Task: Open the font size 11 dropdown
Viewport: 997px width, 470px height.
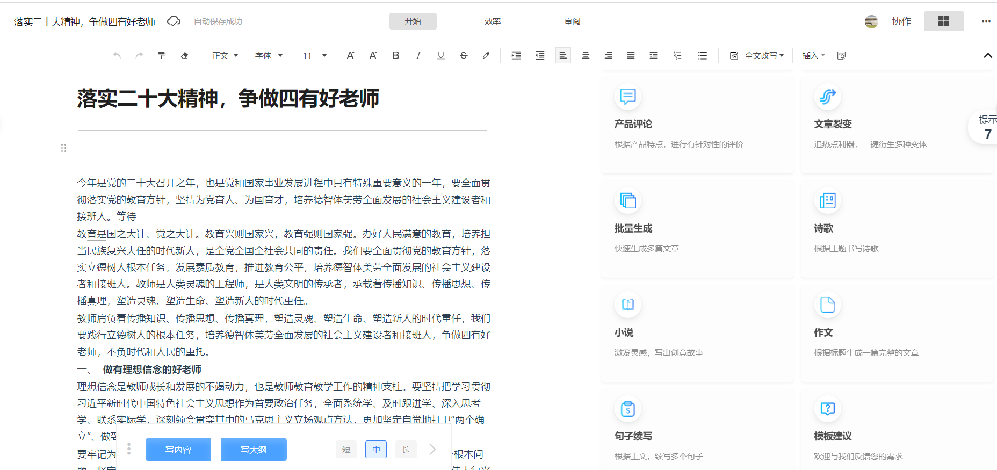Action: coord(315,55)
